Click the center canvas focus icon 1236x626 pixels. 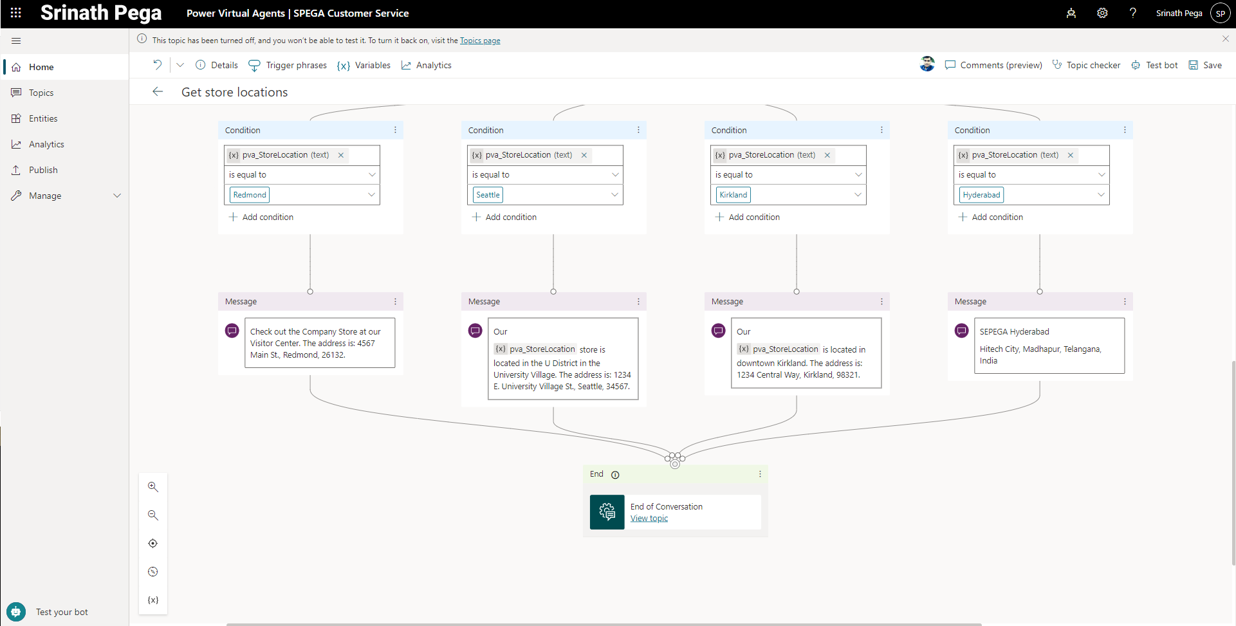click(x=152, y=544)
